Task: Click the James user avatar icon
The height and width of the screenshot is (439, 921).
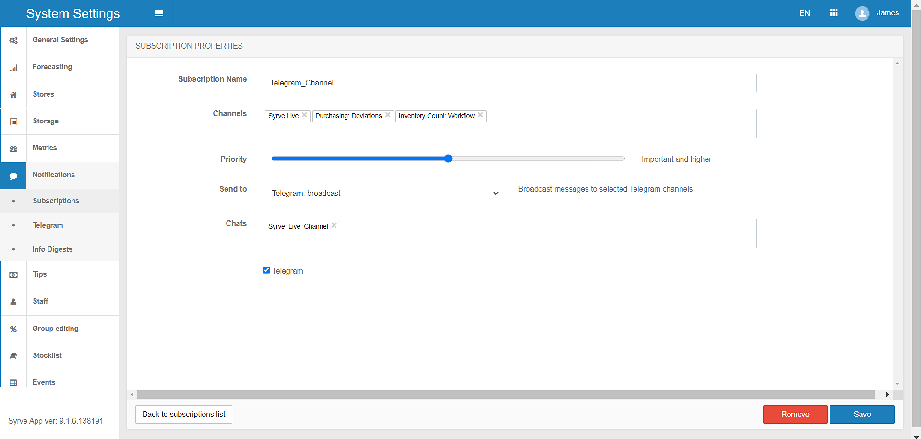Action: pyautogui.click(x=862, y=13)
